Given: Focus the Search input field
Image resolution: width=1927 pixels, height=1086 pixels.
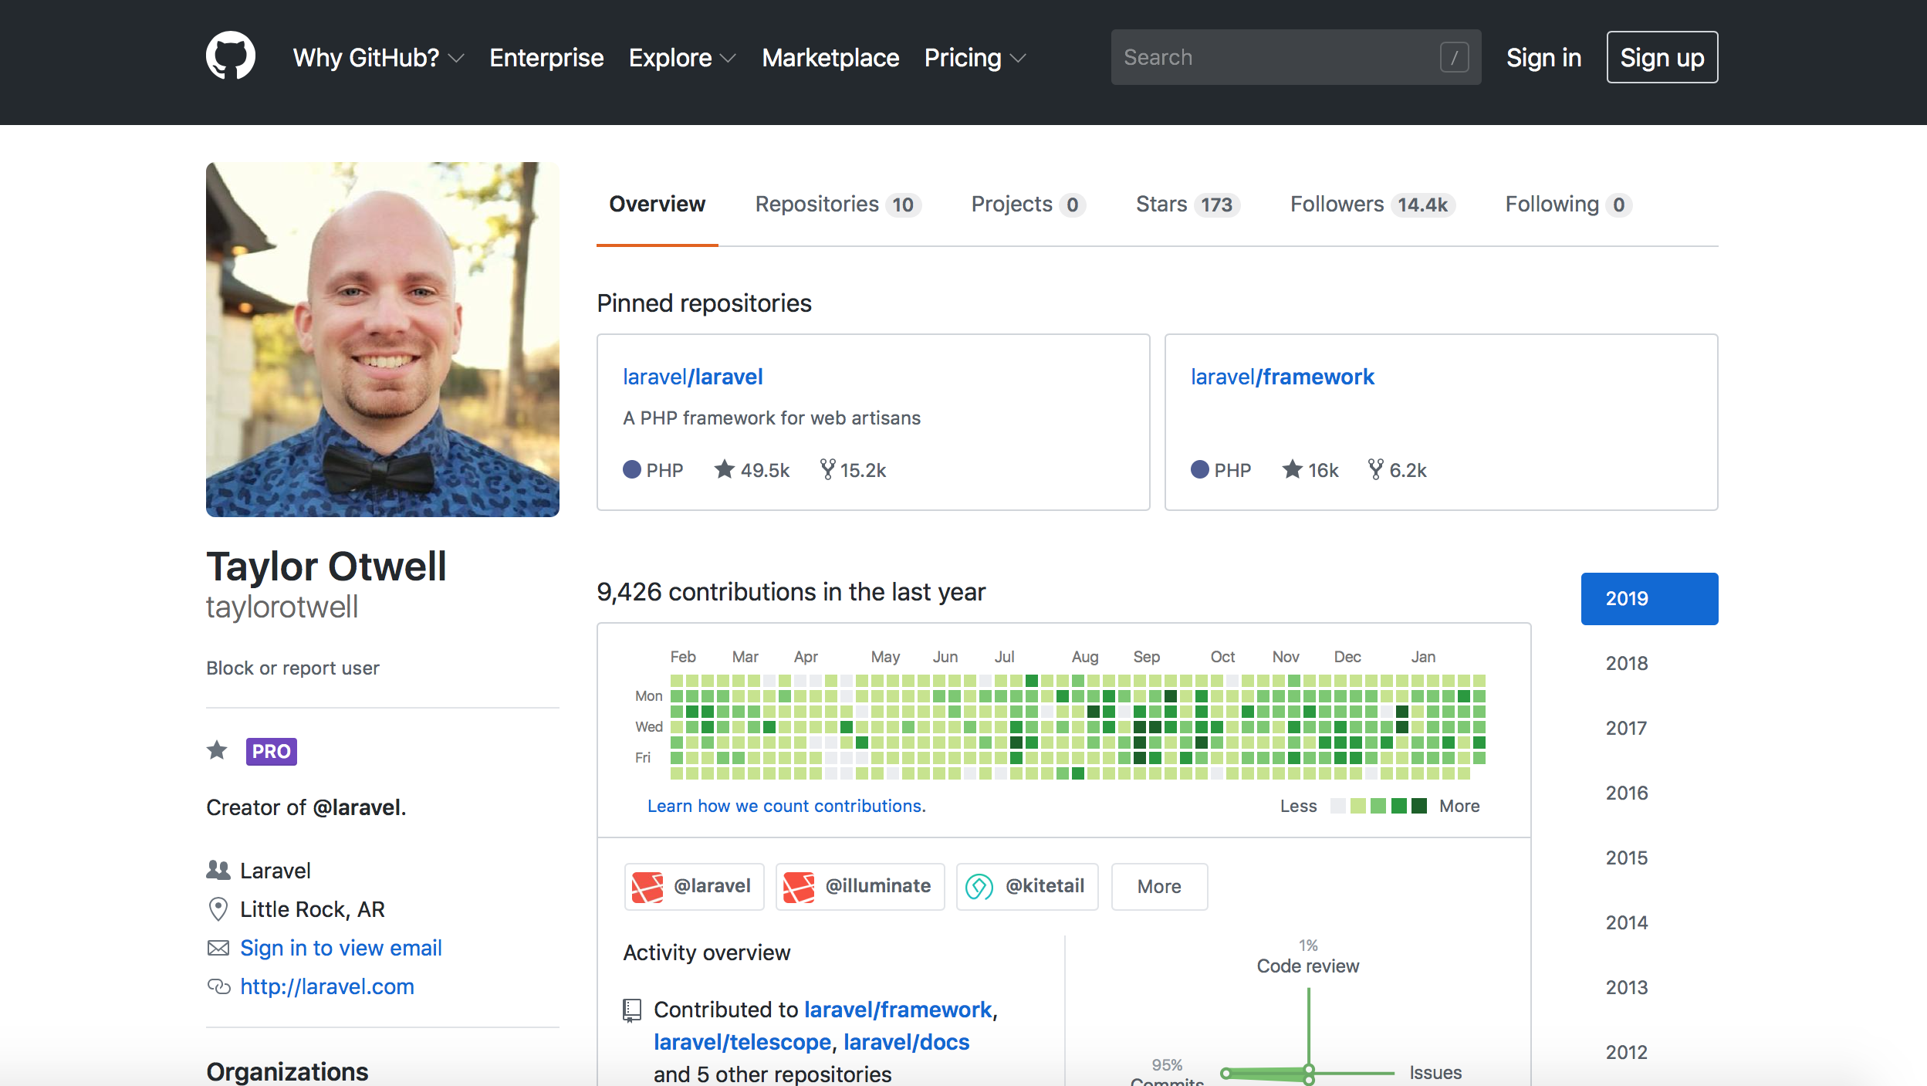Looking at the screenshot, I should tap(1296, 57).
